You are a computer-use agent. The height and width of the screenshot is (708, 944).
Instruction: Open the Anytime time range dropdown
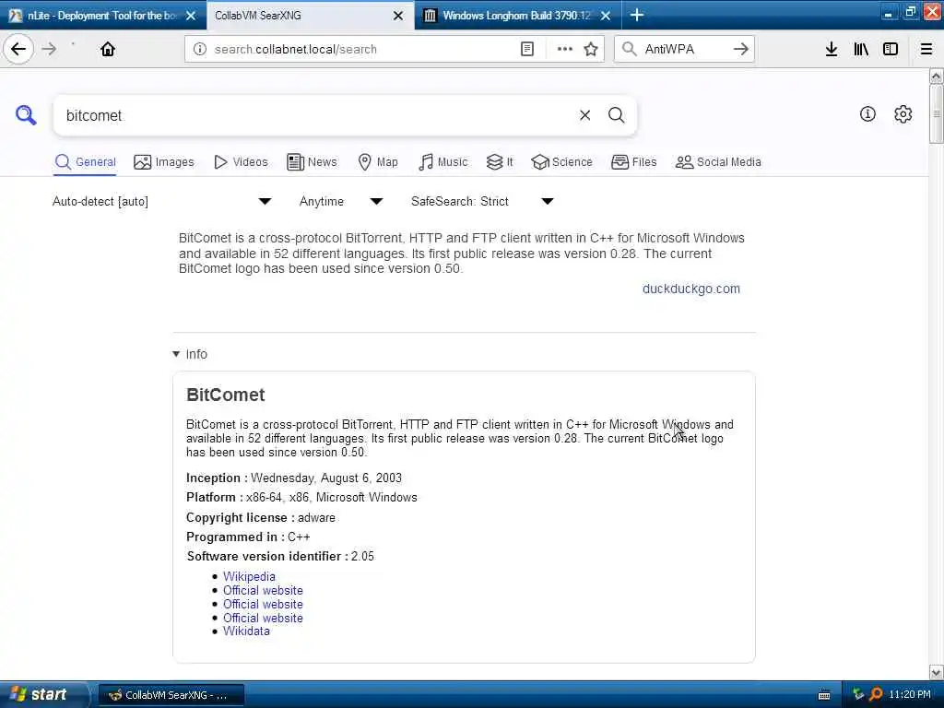click(341, 201)
